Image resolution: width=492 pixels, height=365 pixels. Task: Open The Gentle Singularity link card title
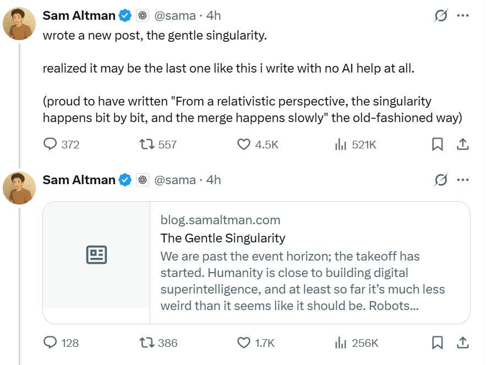tap(223, 238)
